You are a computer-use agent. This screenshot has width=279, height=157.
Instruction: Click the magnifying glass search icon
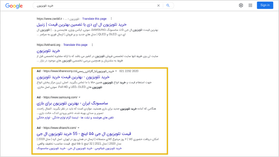click(x=168, y=6)
